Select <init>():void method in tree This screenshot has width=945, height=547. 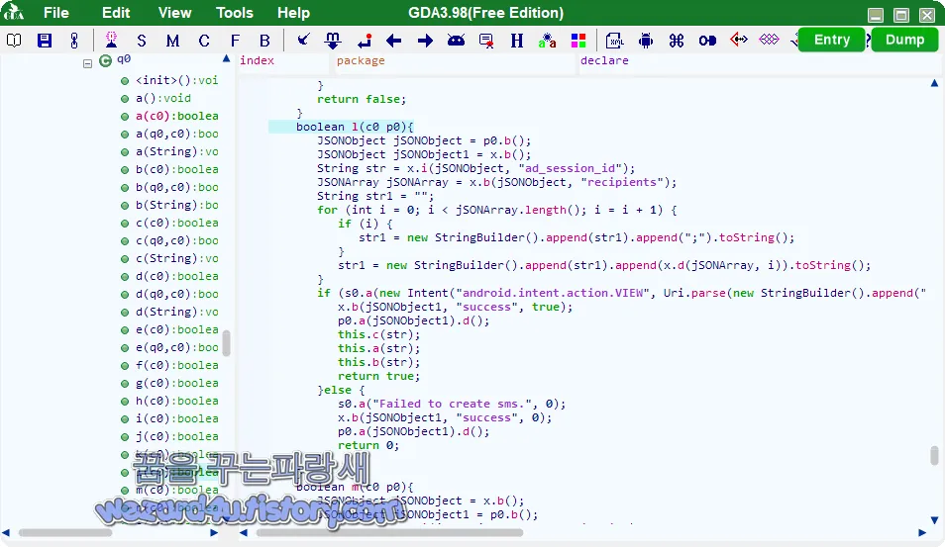(x=176, y=80)
